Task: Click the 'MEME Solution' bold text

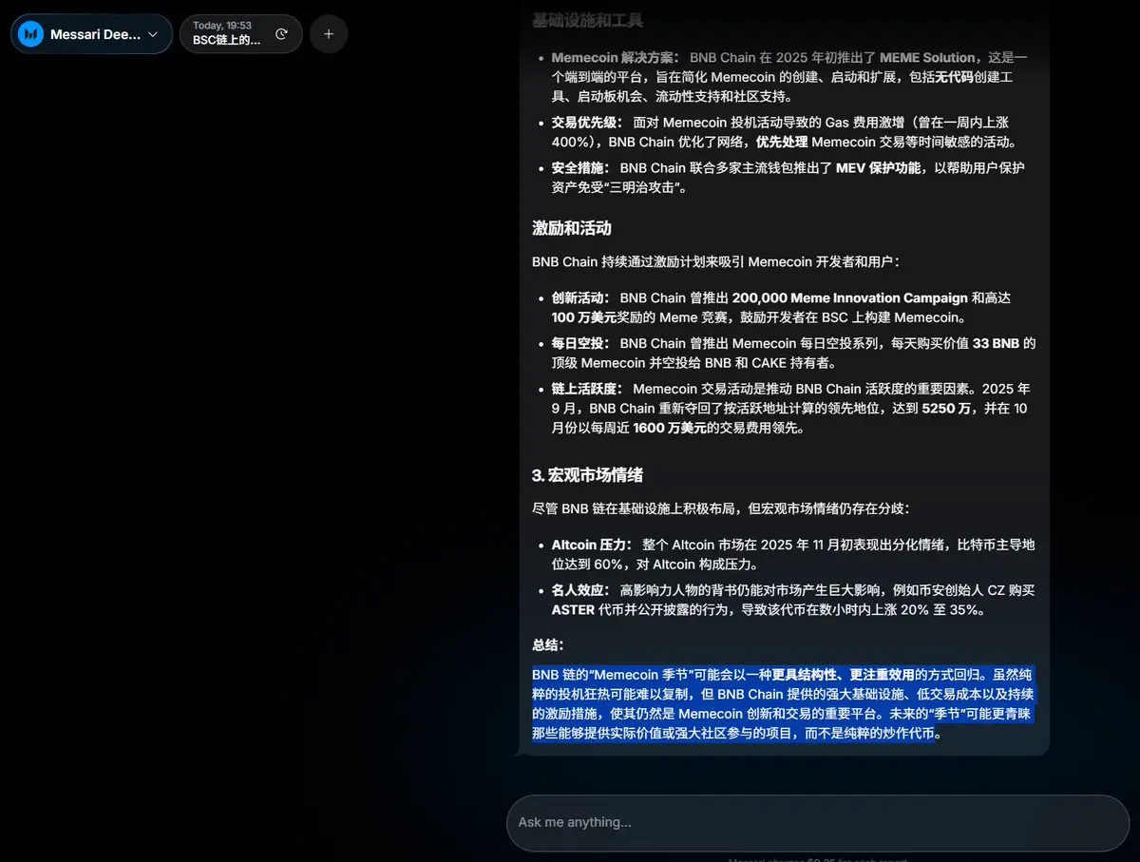Action: tap(927, 57)
